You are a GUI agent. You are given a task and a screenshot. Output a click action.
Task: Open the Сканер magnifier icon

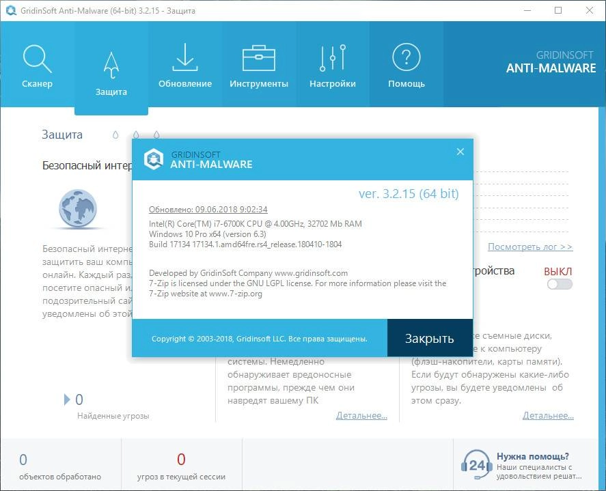point(37,59)
